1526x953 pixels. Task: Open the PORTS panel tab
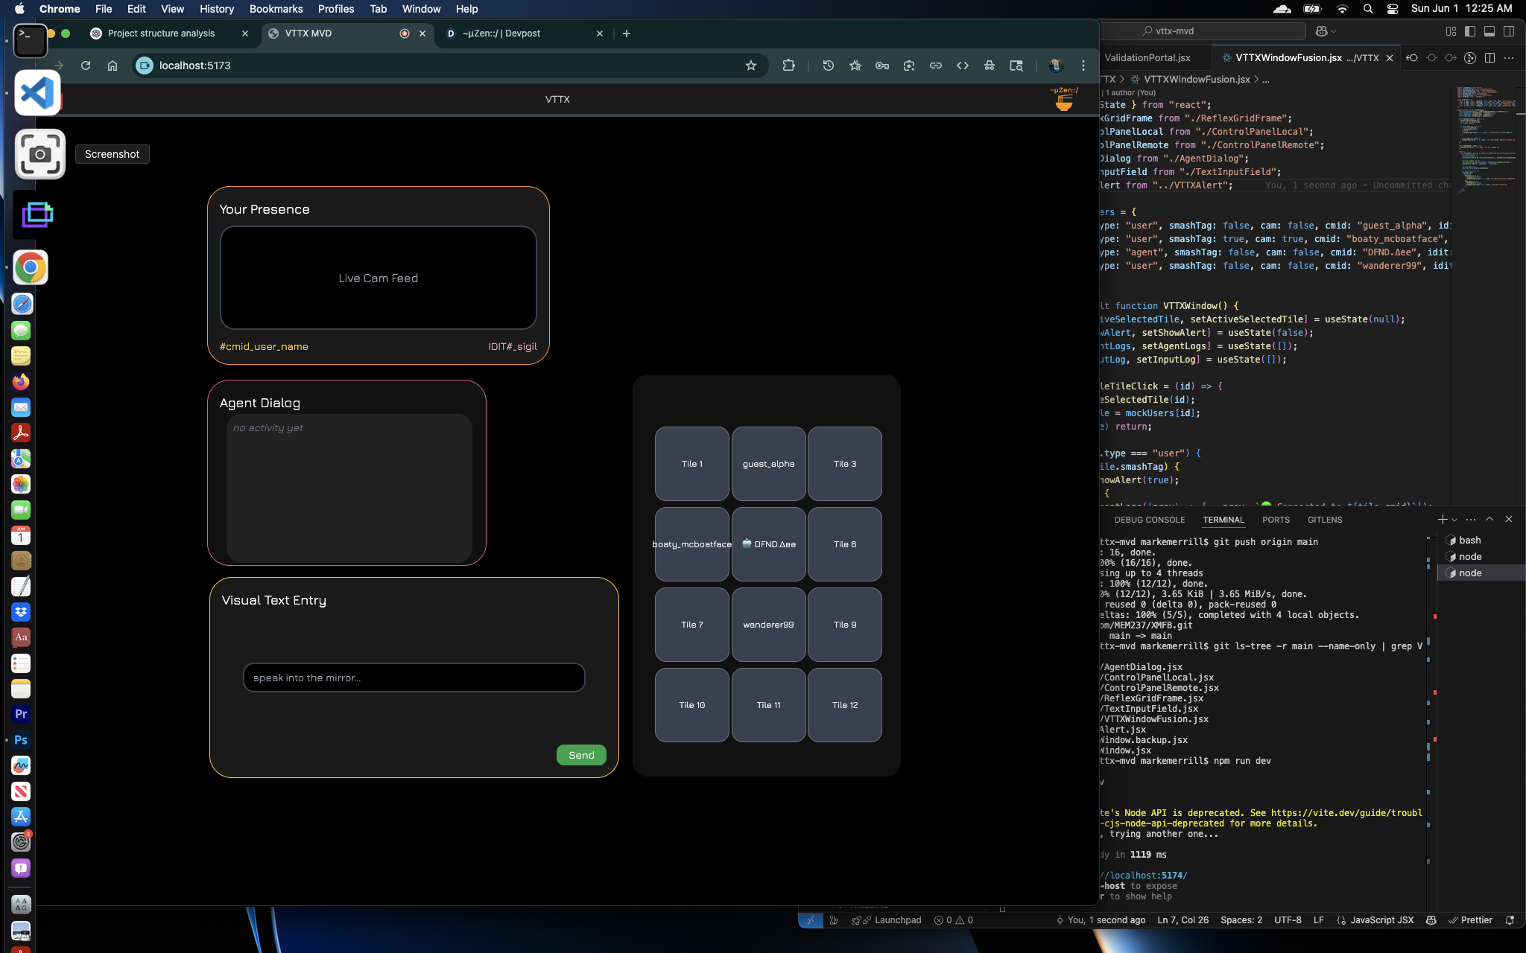tap(1276, 520)
